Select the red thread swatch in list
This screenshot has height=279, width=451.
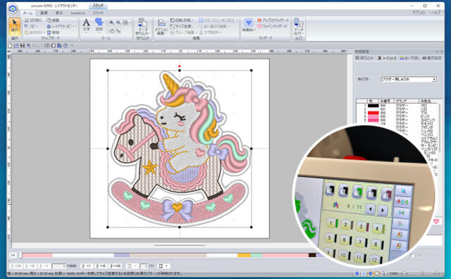(x=373, y=113)
